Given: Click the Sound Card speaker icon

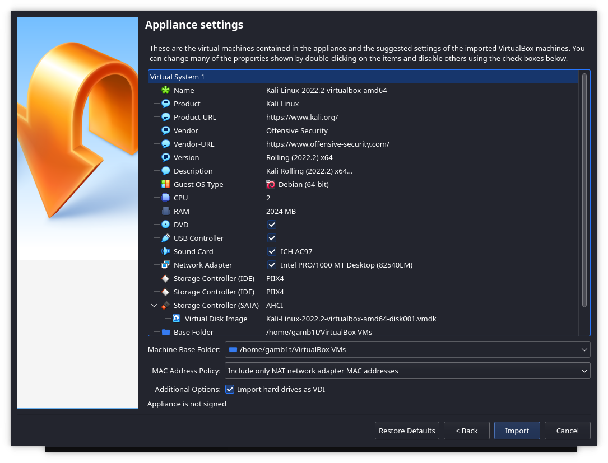Looking at the screenshot, I should [x=165, y=251].
